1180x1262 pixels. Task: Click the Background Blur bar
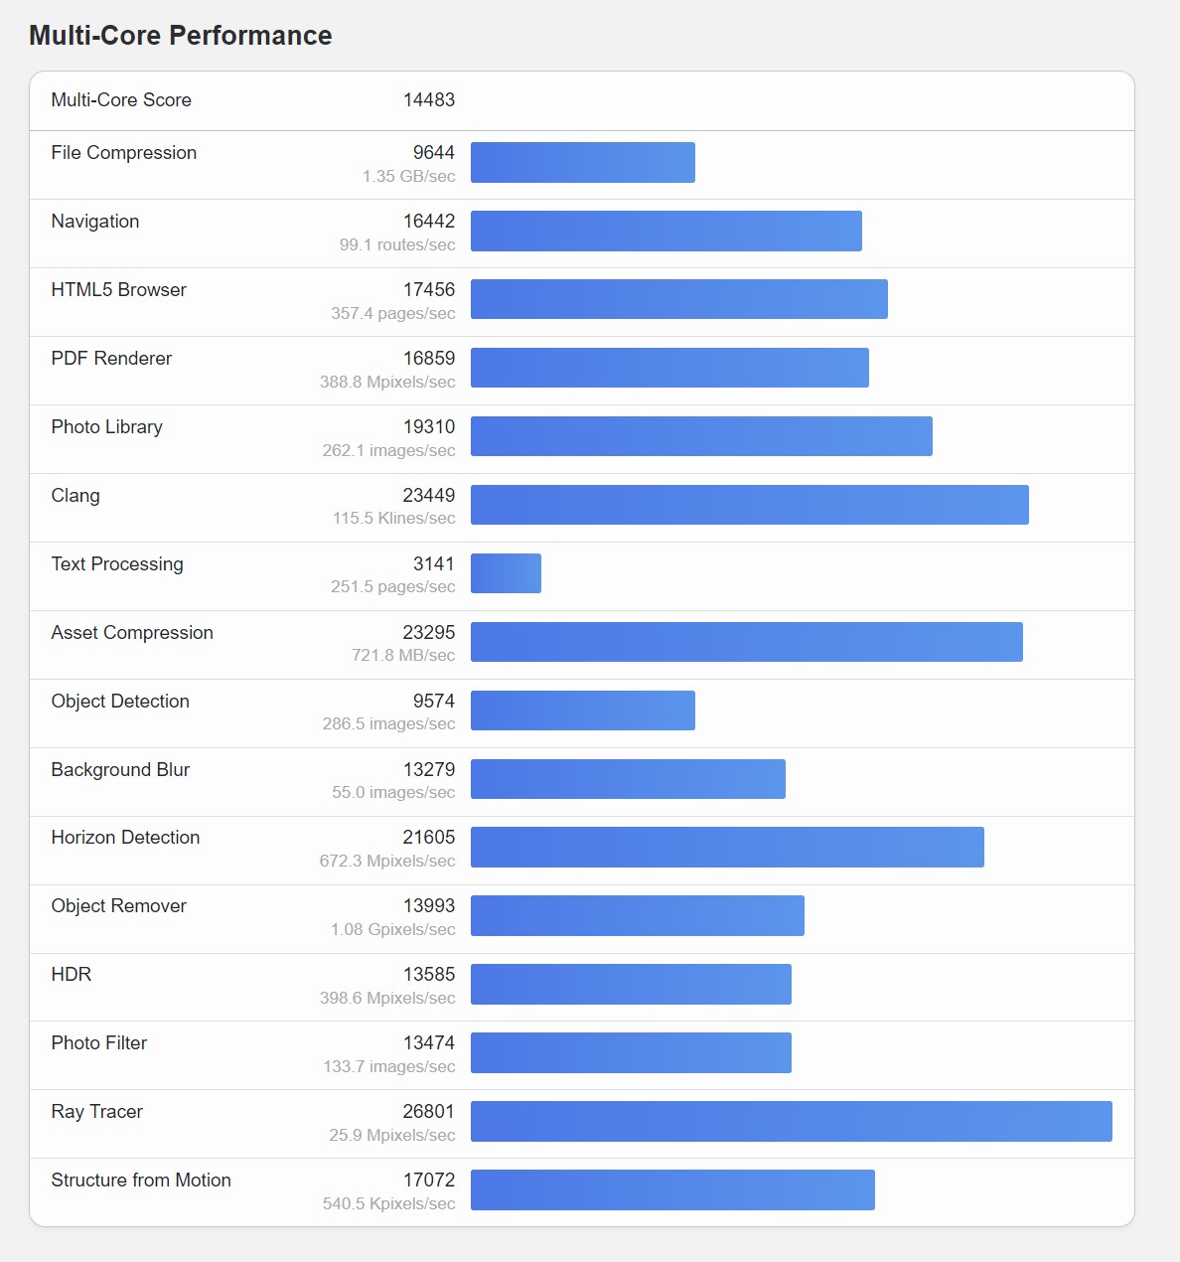628,779
